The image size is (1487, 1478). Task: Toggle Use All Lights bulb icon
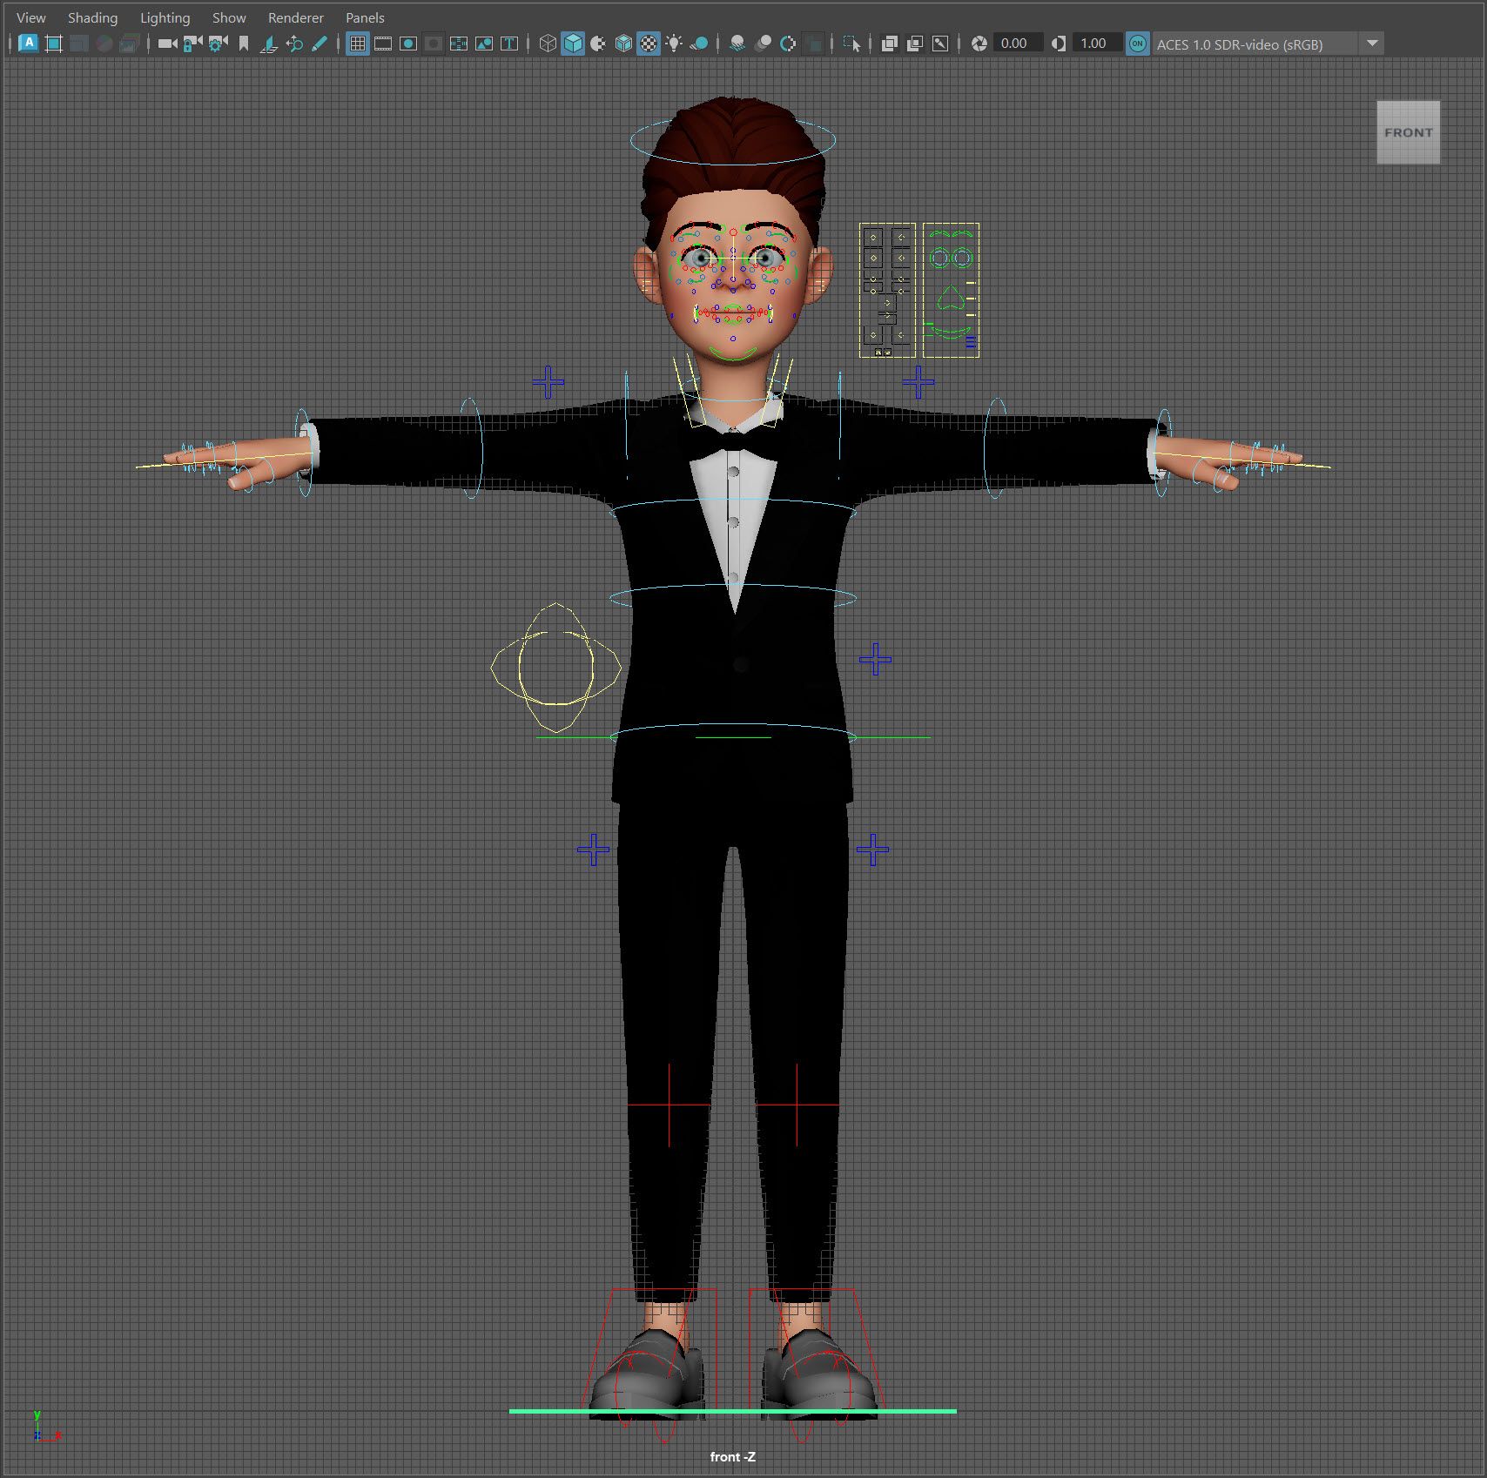[674, 44]
